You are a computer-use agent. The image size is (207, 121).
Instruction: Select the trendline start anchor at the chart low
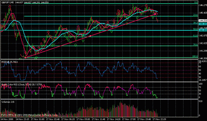pyautogui.click(x=26, y=57)
